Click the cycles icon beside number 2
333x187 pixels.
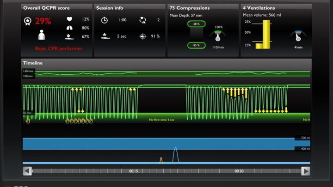click(x=142, y=20)
